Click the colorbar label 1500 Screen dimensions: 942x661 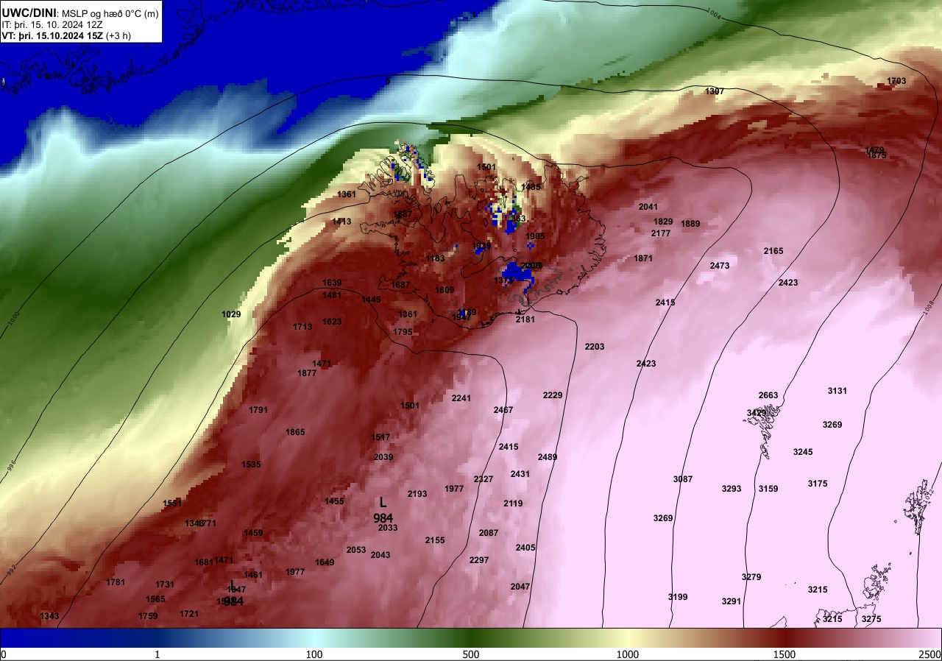[x=785, y=654]
